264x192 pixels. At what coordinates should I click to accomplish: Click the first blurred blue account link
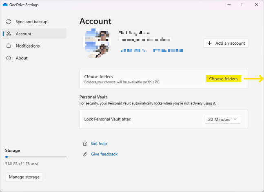pos(133,50)
